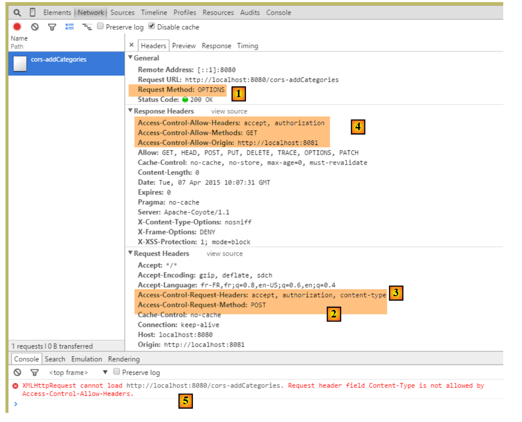
Task: Open the network filter funnel icon
Action: tap(52, 27)
